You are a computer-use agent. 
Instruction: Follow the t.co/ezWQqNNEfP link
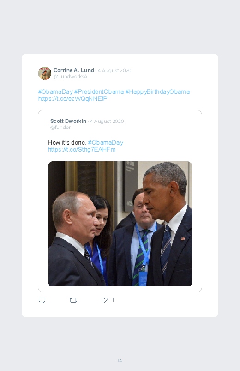pos(73,99)
